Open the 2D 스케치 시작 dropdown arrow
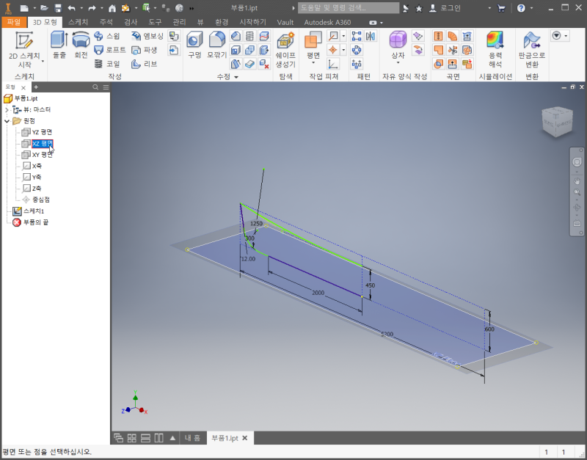 point(43,61)
